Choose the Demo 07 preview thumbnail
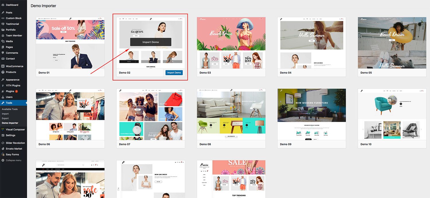The image size is (430, 198). [150, 114]
